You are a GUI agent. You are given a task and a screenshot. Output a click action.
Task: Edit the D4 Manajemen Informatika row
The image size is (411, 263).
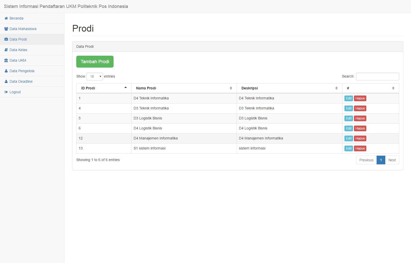click(x=349, y=138)
